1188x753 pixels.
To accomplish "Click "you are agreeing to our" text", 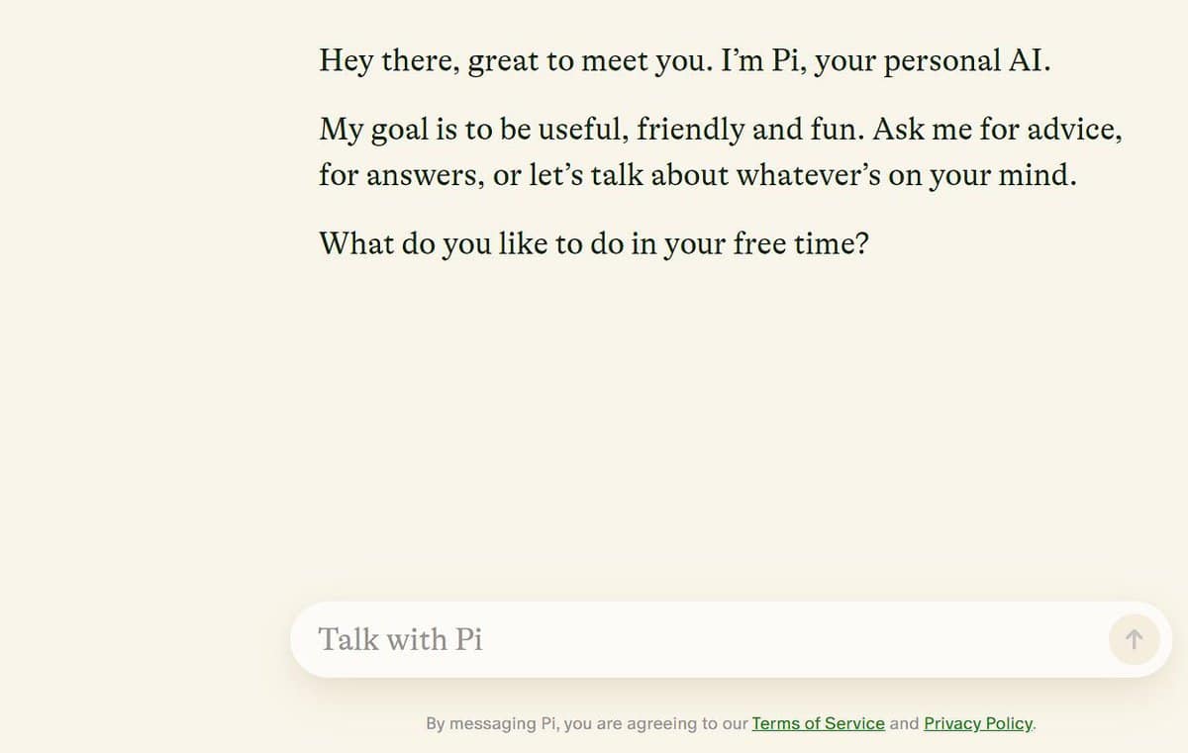I will point(655,723).
